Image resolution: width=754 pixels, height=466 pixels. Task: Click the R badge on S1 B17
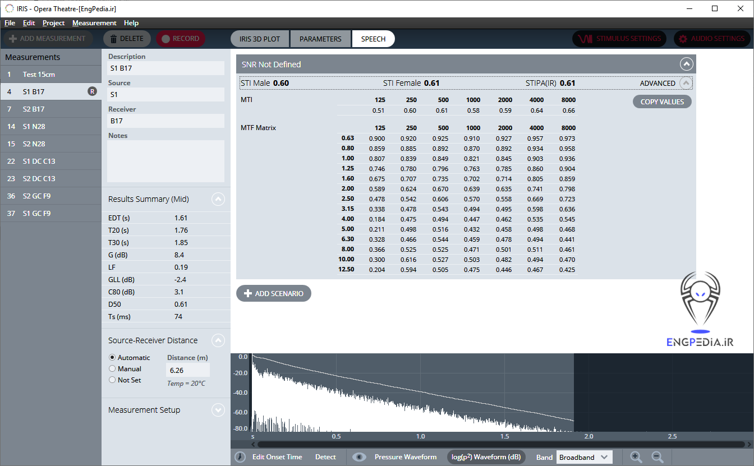[92, 91]
